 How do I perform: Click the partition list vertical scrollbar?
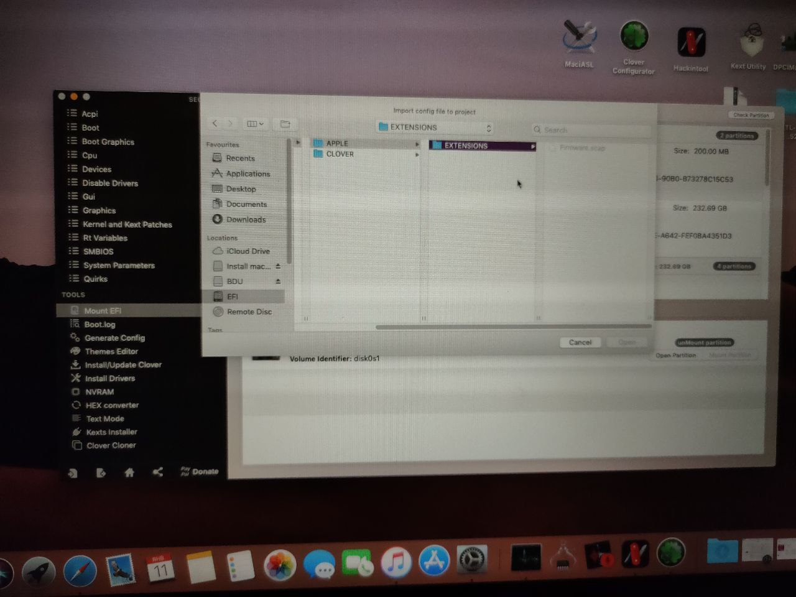tap(767, 157)
